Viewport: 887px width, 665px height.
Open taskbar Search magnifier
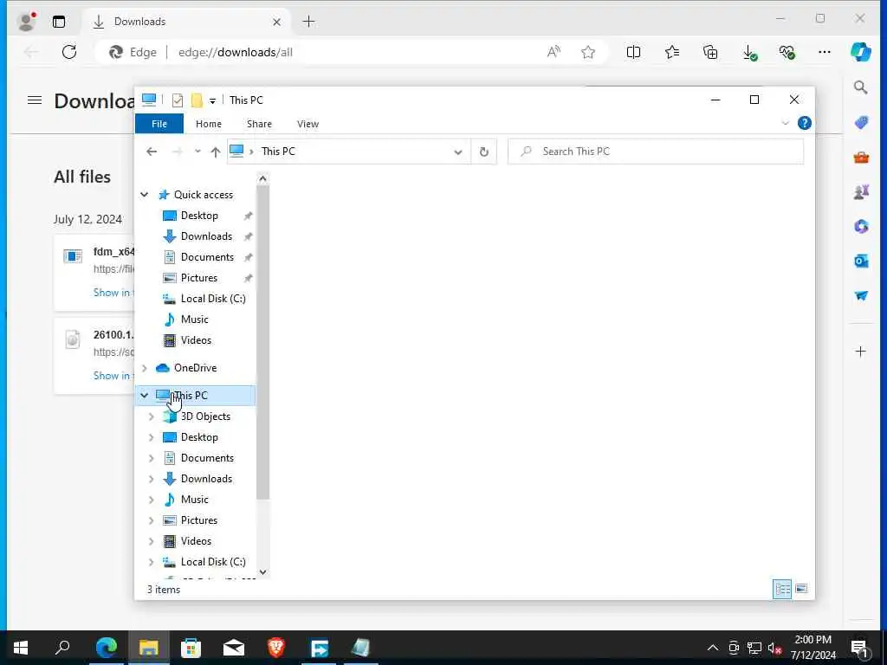coord(62,648)
